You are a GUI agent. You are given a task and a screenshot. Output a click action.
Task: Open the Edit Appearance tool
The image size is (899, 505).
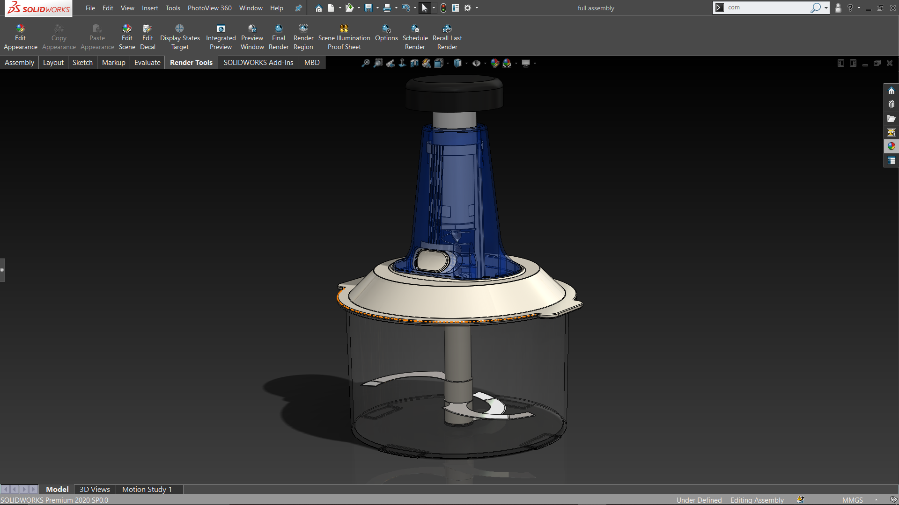[20, 29]
